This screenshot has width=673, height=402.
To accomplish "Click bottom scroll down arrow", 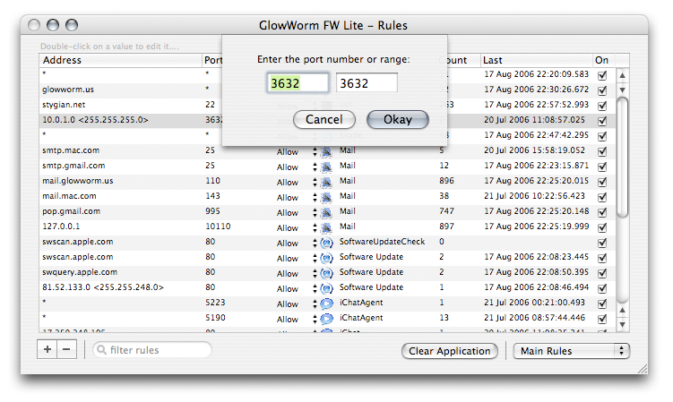I will coord(622,325).
